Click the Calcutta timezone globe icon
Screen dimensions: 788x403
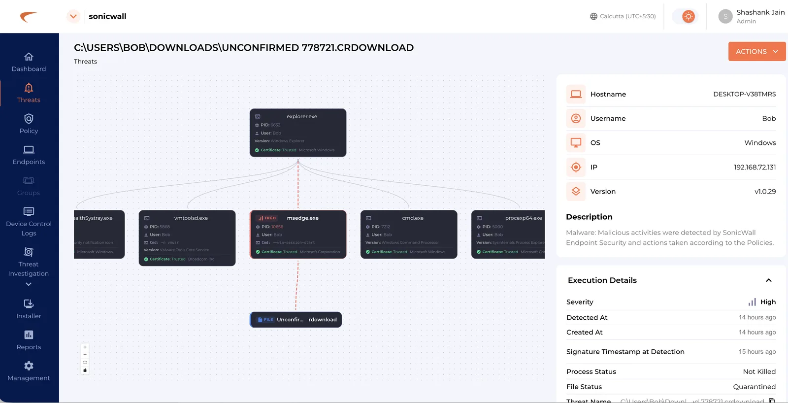(x=593, y=16)
